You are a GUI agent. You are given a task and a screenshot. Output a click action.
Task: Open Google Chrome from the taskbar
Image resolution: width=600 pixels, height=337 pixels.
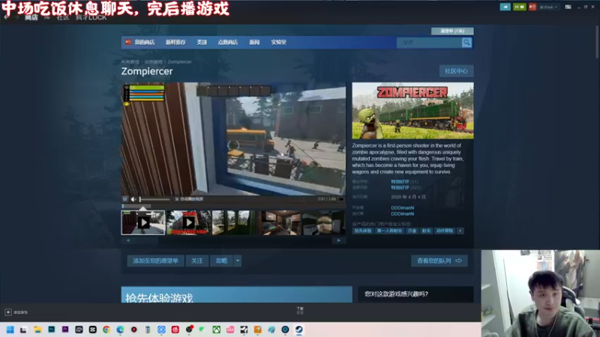click(x=106, y=330)
